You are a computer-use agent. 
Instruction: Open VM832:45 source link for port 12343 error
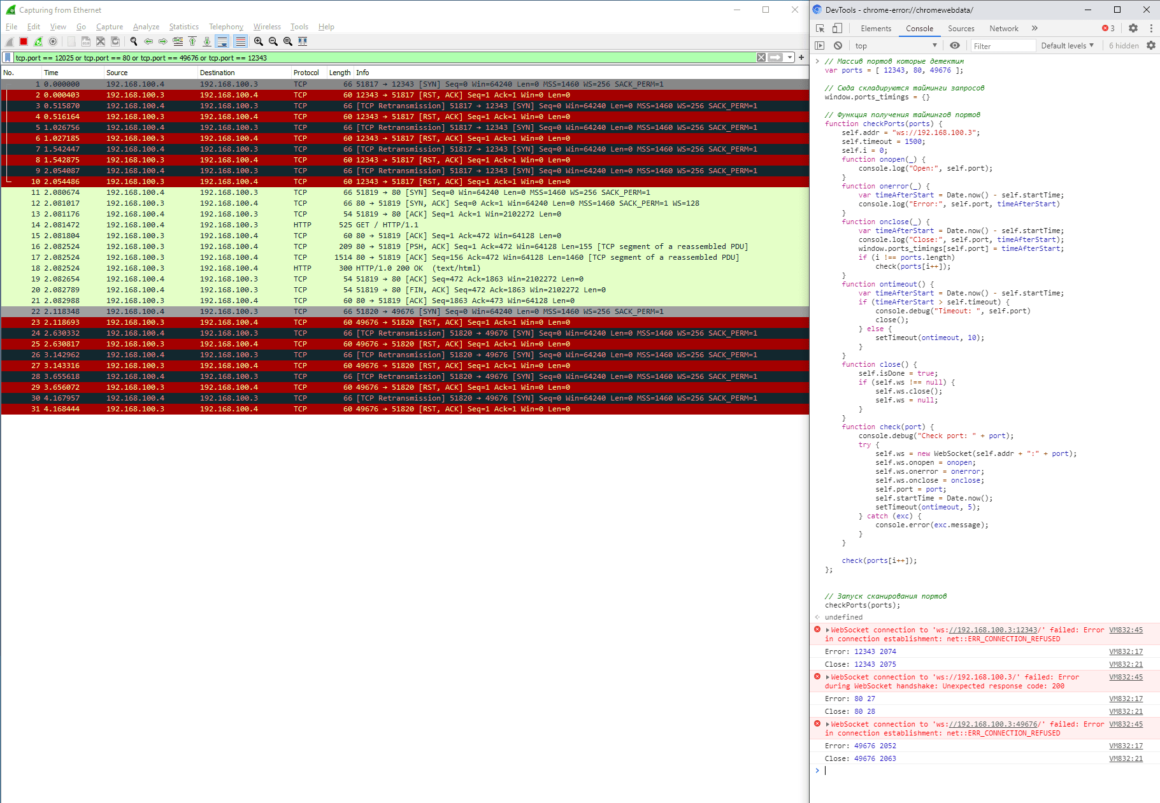click(x=1126, y=630)
